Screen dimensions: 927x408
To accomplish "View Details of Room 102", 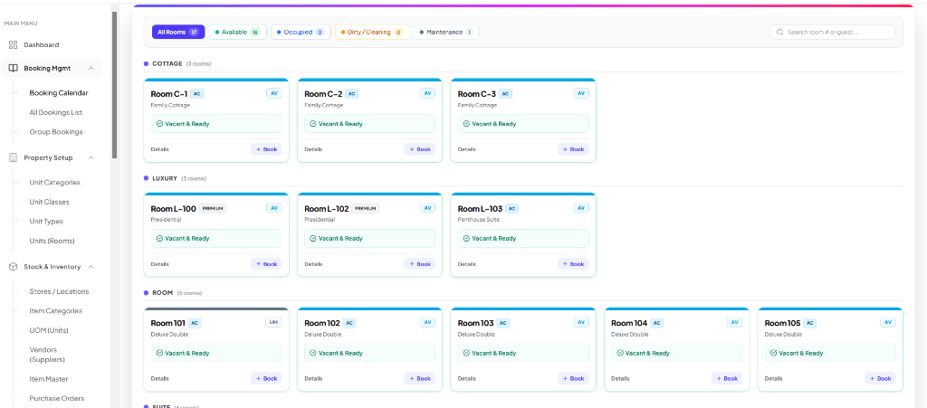I will (313, 378).
